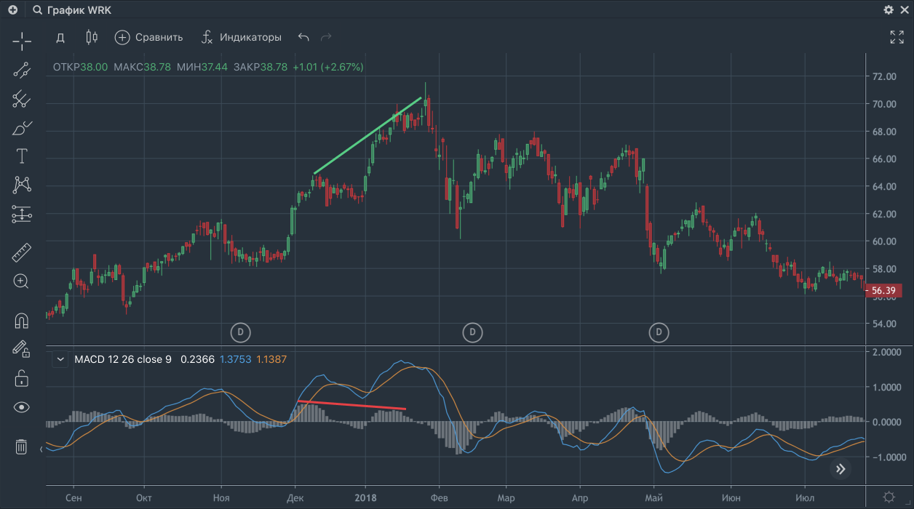Toggle stay in drawing mode pencil-lock
The width and height of the screenshot is (914, 509).
22,349
